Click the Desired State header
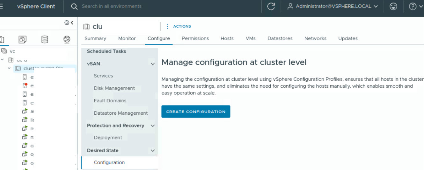 103,150
